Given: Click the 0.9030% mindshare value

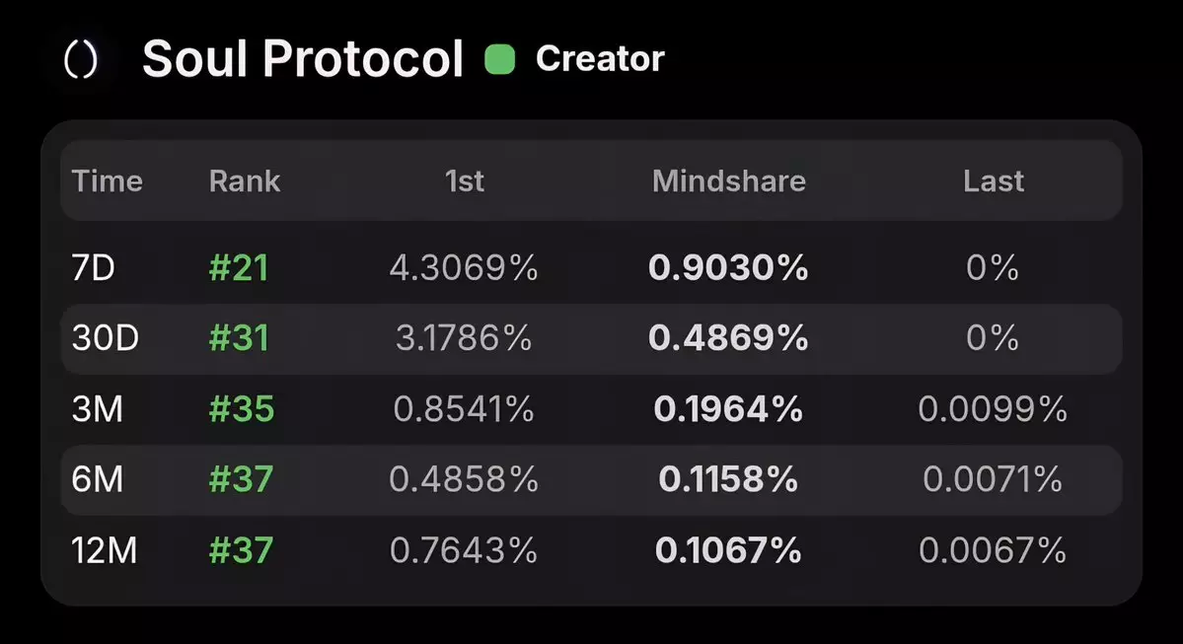Looking at the screenshot, I should [x=728, y=268].
